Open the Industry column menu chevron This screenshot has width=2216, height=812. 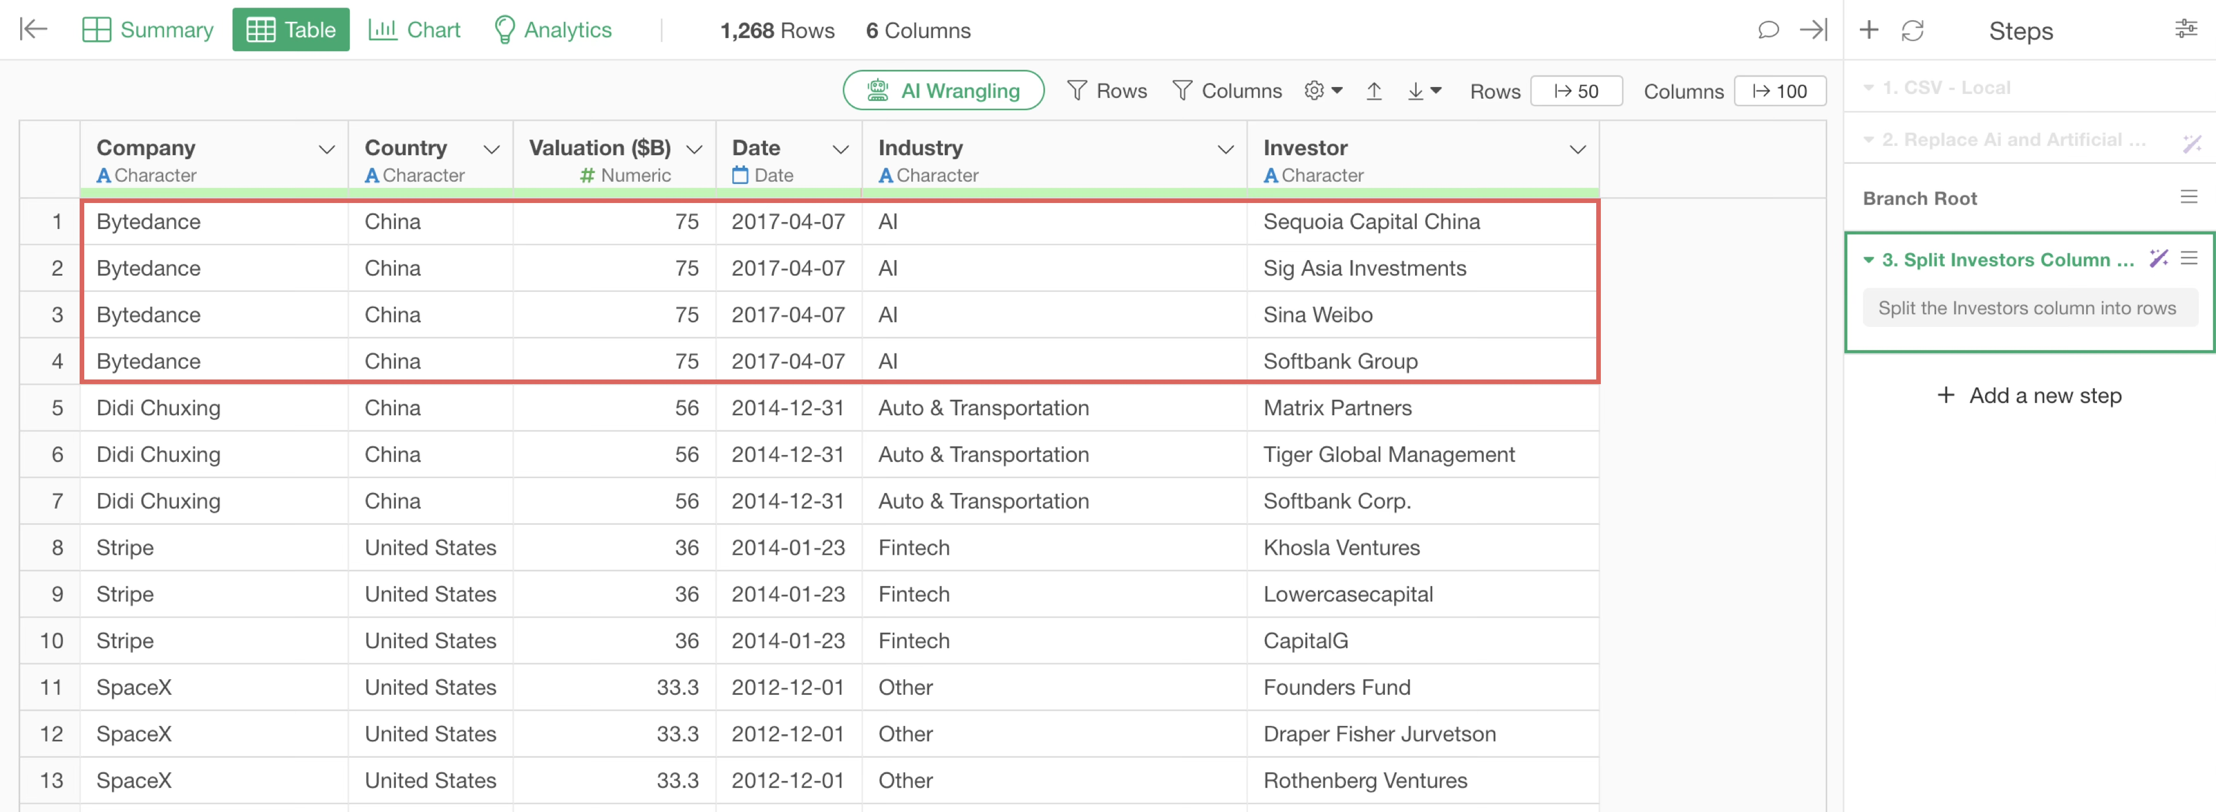pos(1226,149)
